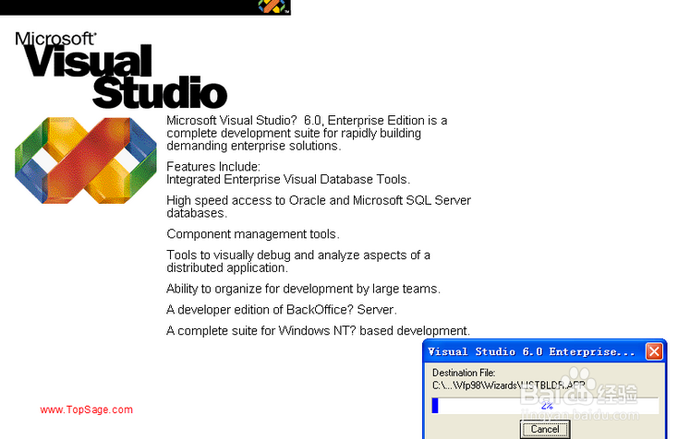
Task: Click 'A developer edition of BackOffice' line
Action: (x=282, y=310)
